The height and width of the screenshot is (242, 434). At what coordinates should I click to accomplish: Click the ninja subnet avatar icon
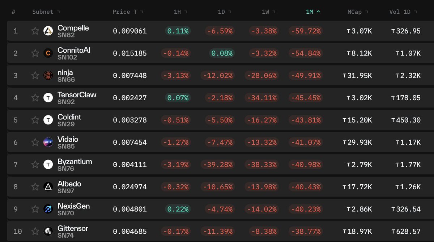coord(48,76)
